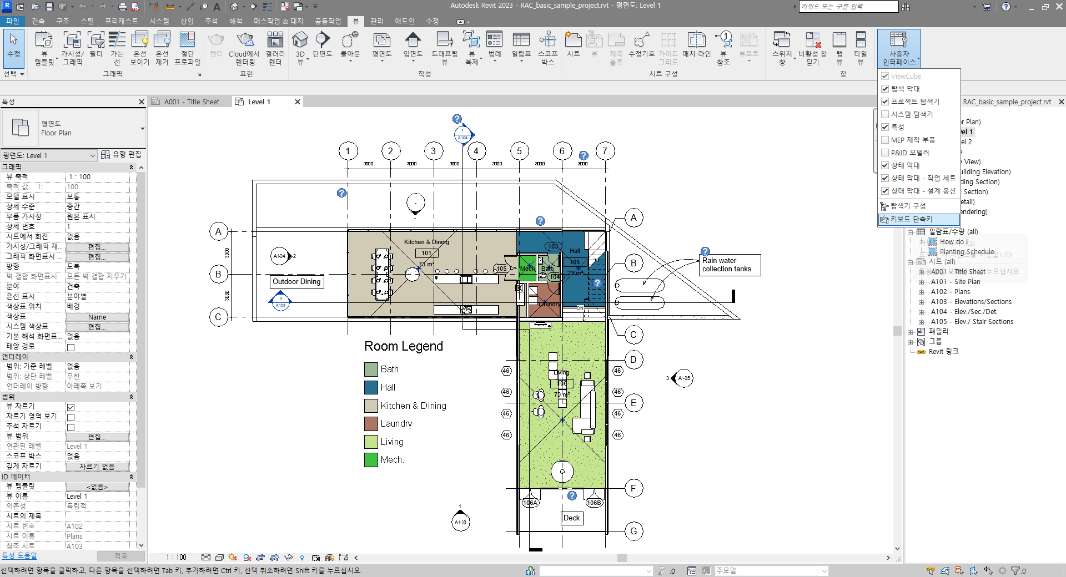Collapse the 언더레이 properties section
This screenshot has height=577, width=1066.
point(132,357)
